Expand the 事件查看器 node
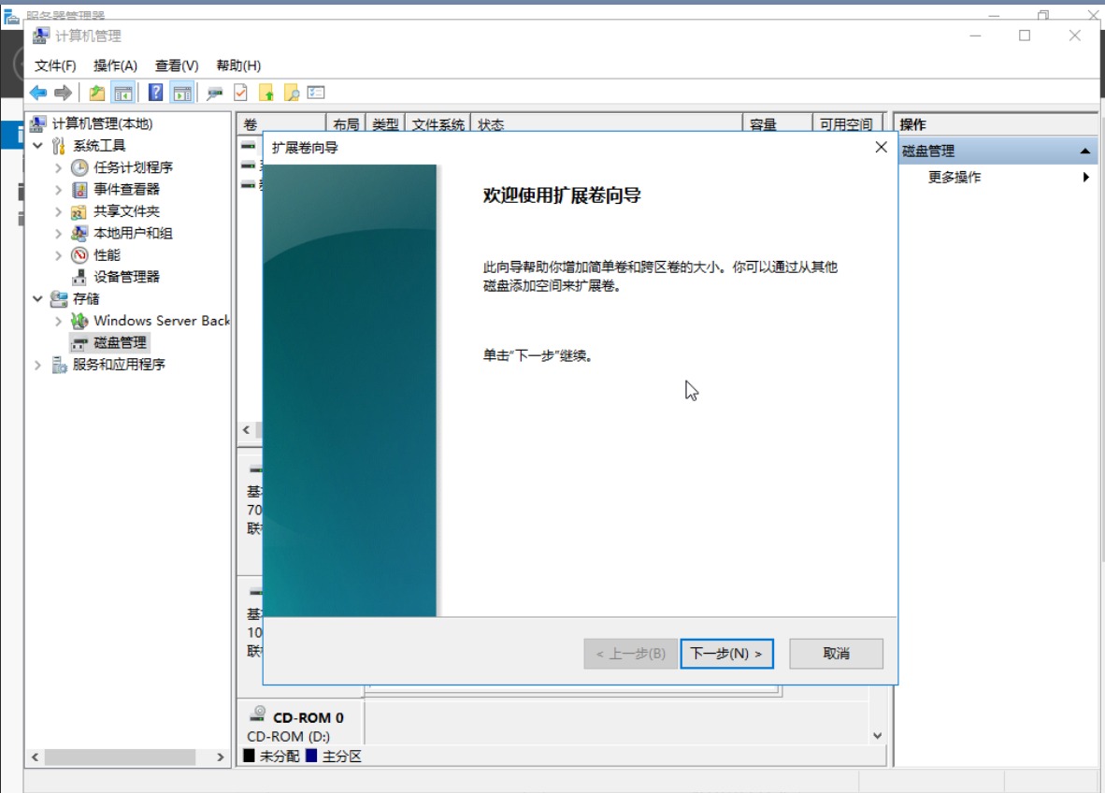 point(59,190)
